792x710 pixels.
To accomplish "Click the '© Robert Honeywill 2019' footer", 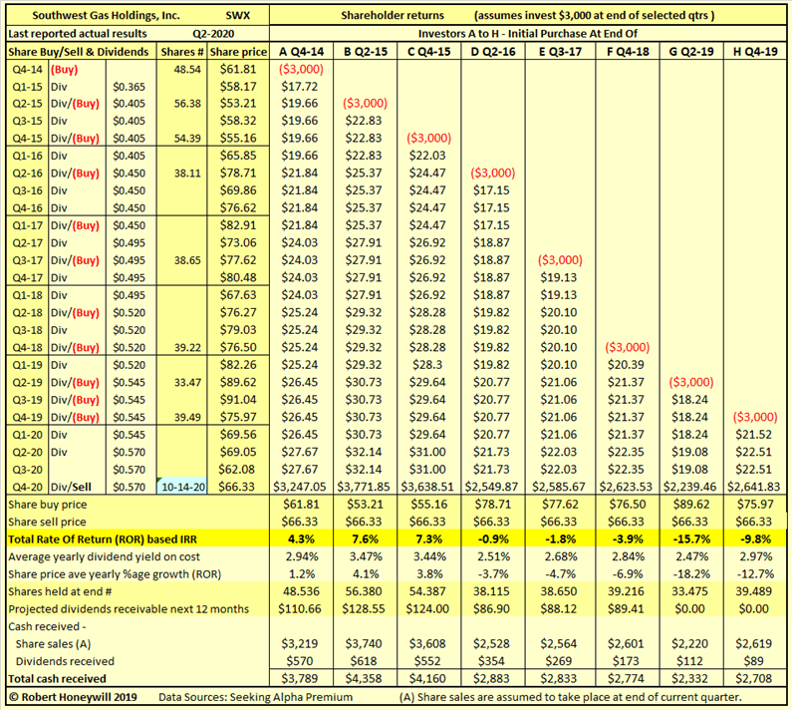I will tap(74, 697).
